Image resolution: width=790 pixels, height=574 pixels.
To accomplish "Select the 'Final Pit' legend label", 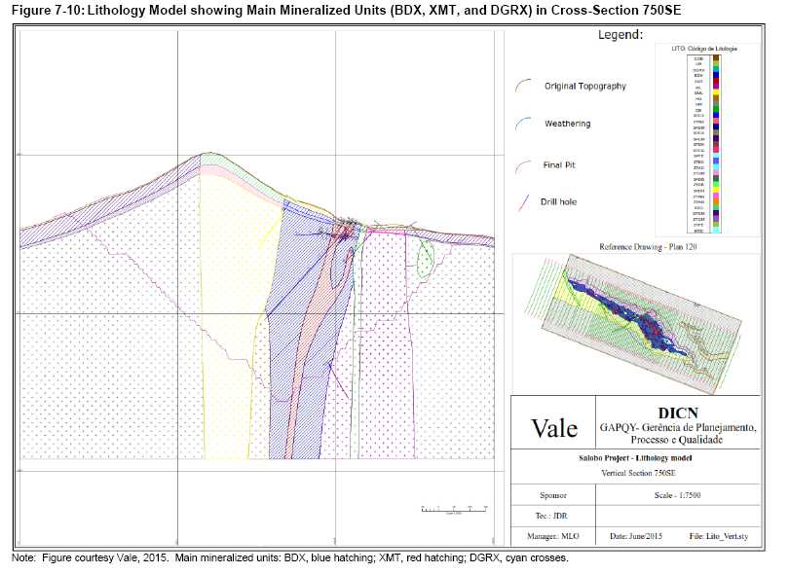I will [x=559, y=164].
